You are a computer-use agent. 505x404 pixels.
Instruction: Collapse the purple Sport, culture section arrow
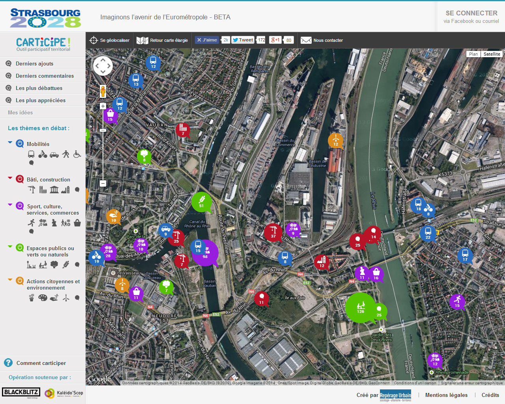point(10,205)
